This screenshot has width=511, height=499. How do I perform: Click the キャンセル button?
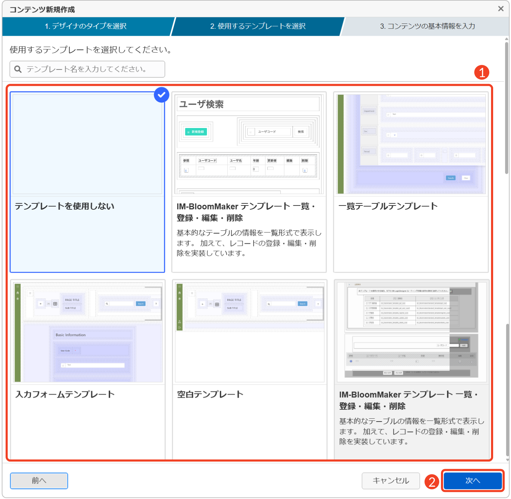391,481
